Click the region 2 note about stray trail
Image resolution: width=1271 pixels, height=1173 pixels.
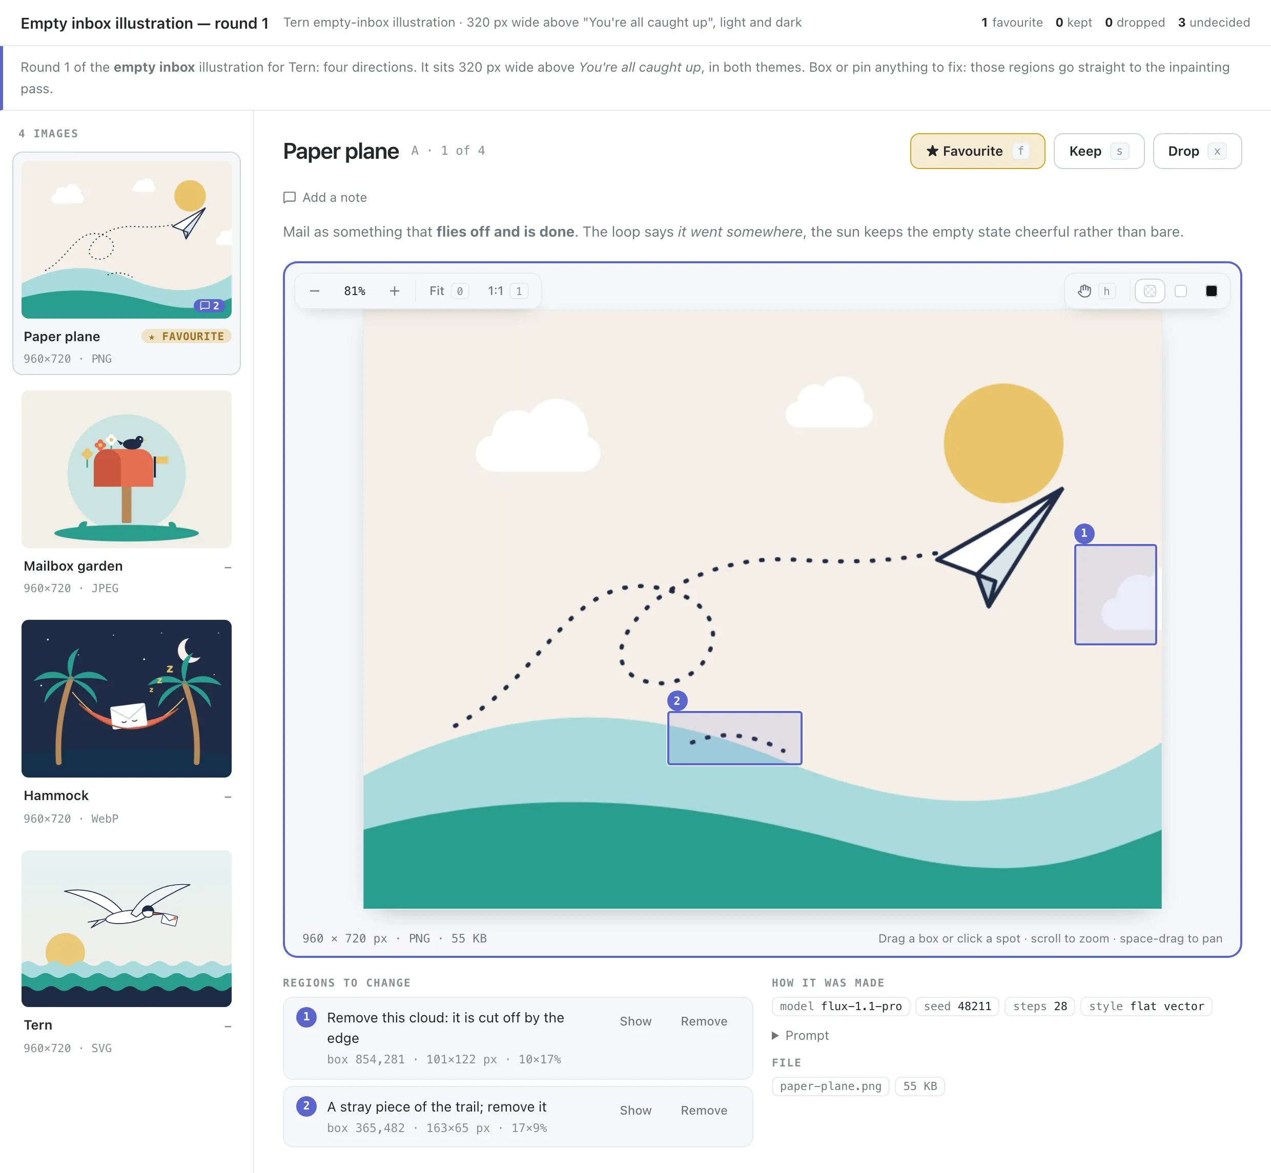click(436, 1106)
